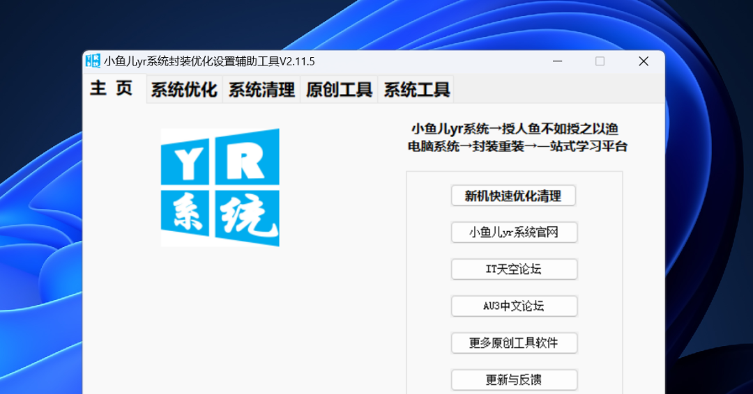Viewport: 753px width, 394px height.
Task: Click the YR系统 logo image
Action: click(220, 187)
